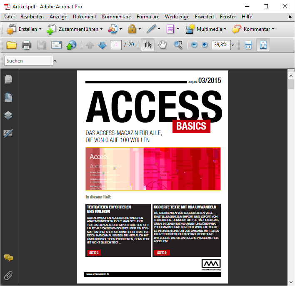Click the Zusammenführen button

pyautogui.click(x=75, y=29)
